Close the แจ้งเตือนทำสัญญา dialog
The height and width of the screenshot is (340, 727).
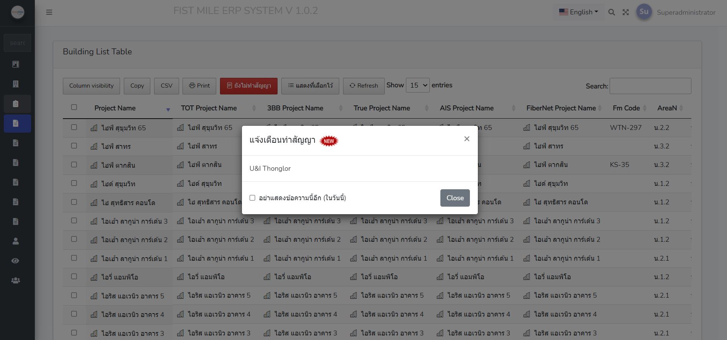pos(466,139)
